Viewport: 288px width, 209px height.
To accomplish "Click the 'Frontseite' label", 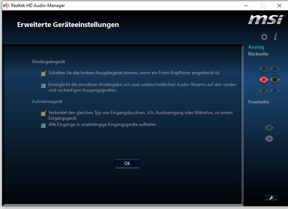I will click(x=258, y=102).
